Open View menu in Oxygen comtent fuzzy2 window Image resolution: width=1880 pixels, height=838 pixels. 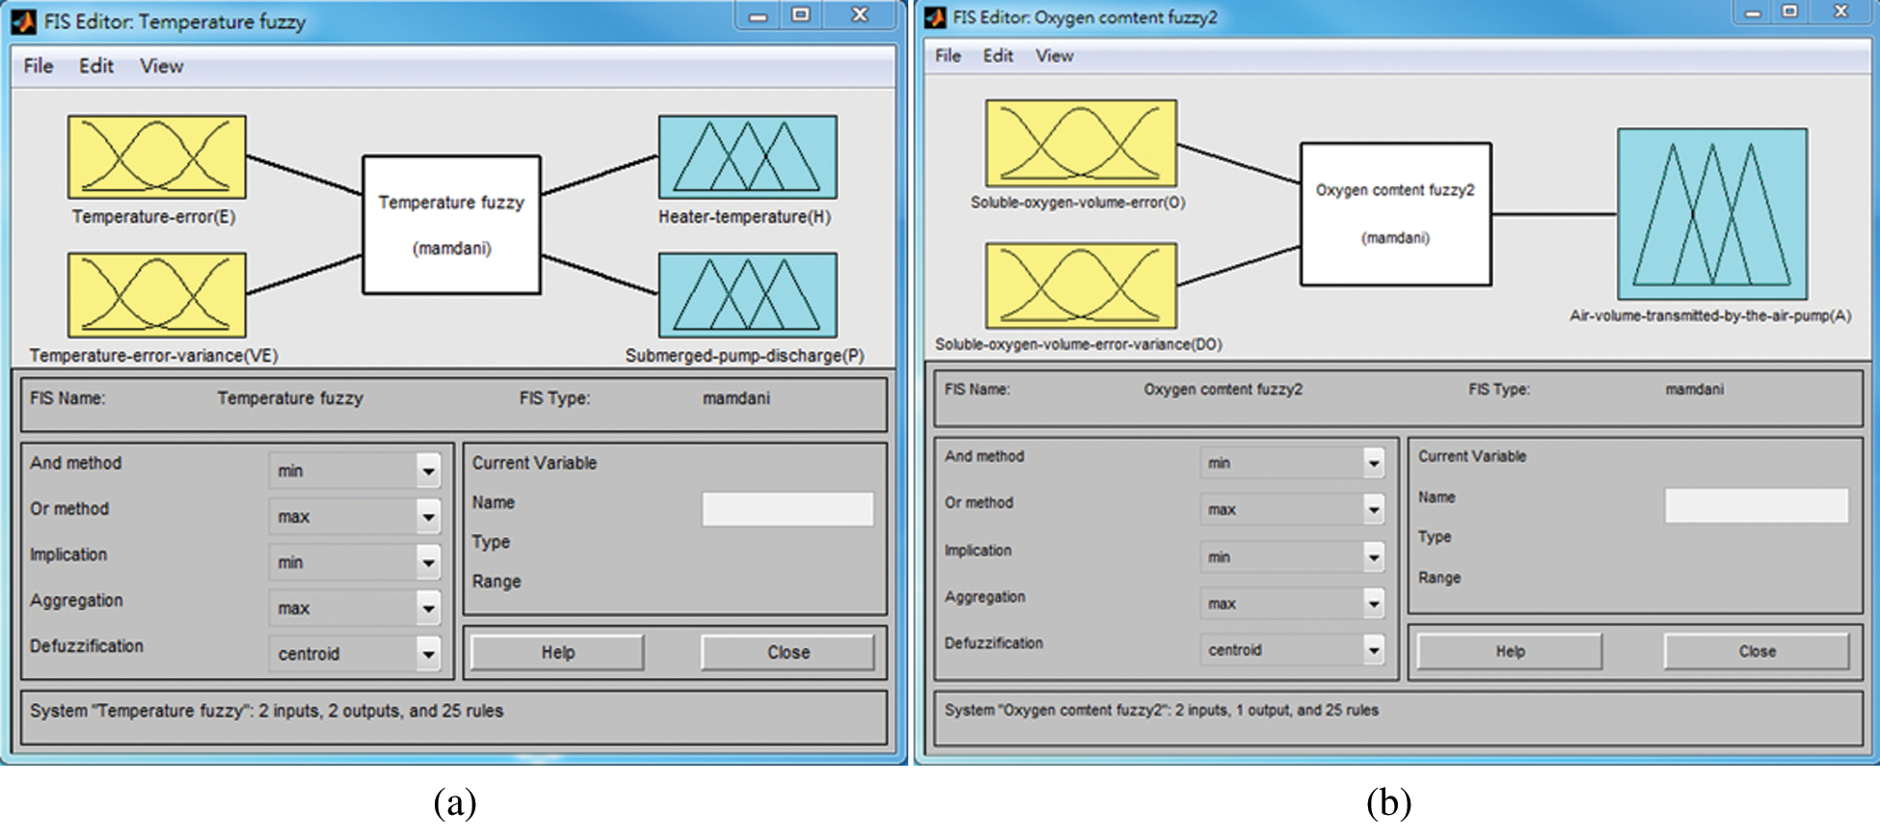[x=1054, y=56]
